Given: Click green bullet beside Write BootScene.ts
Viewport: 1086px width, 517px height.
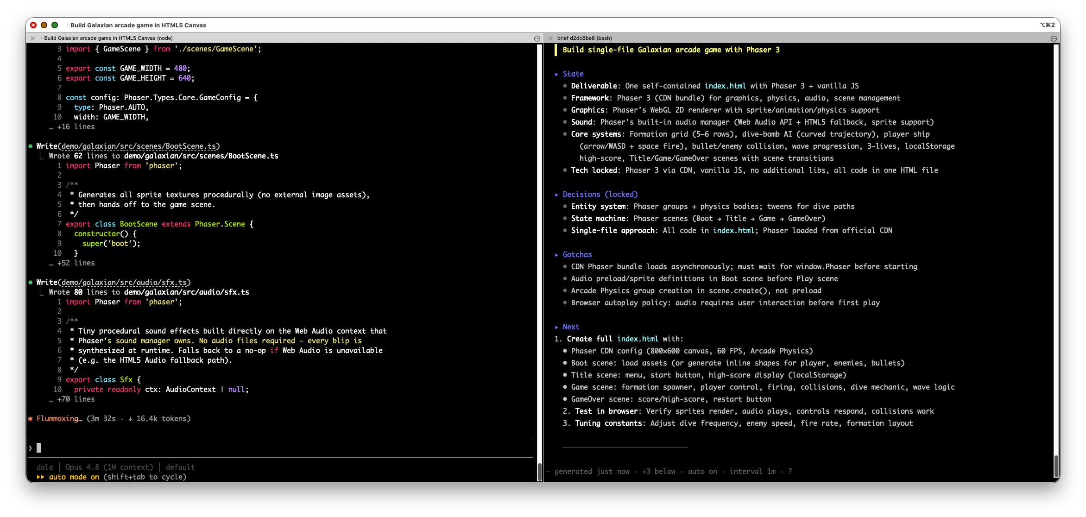Looking at the screenshot, I should pos(31,146).
